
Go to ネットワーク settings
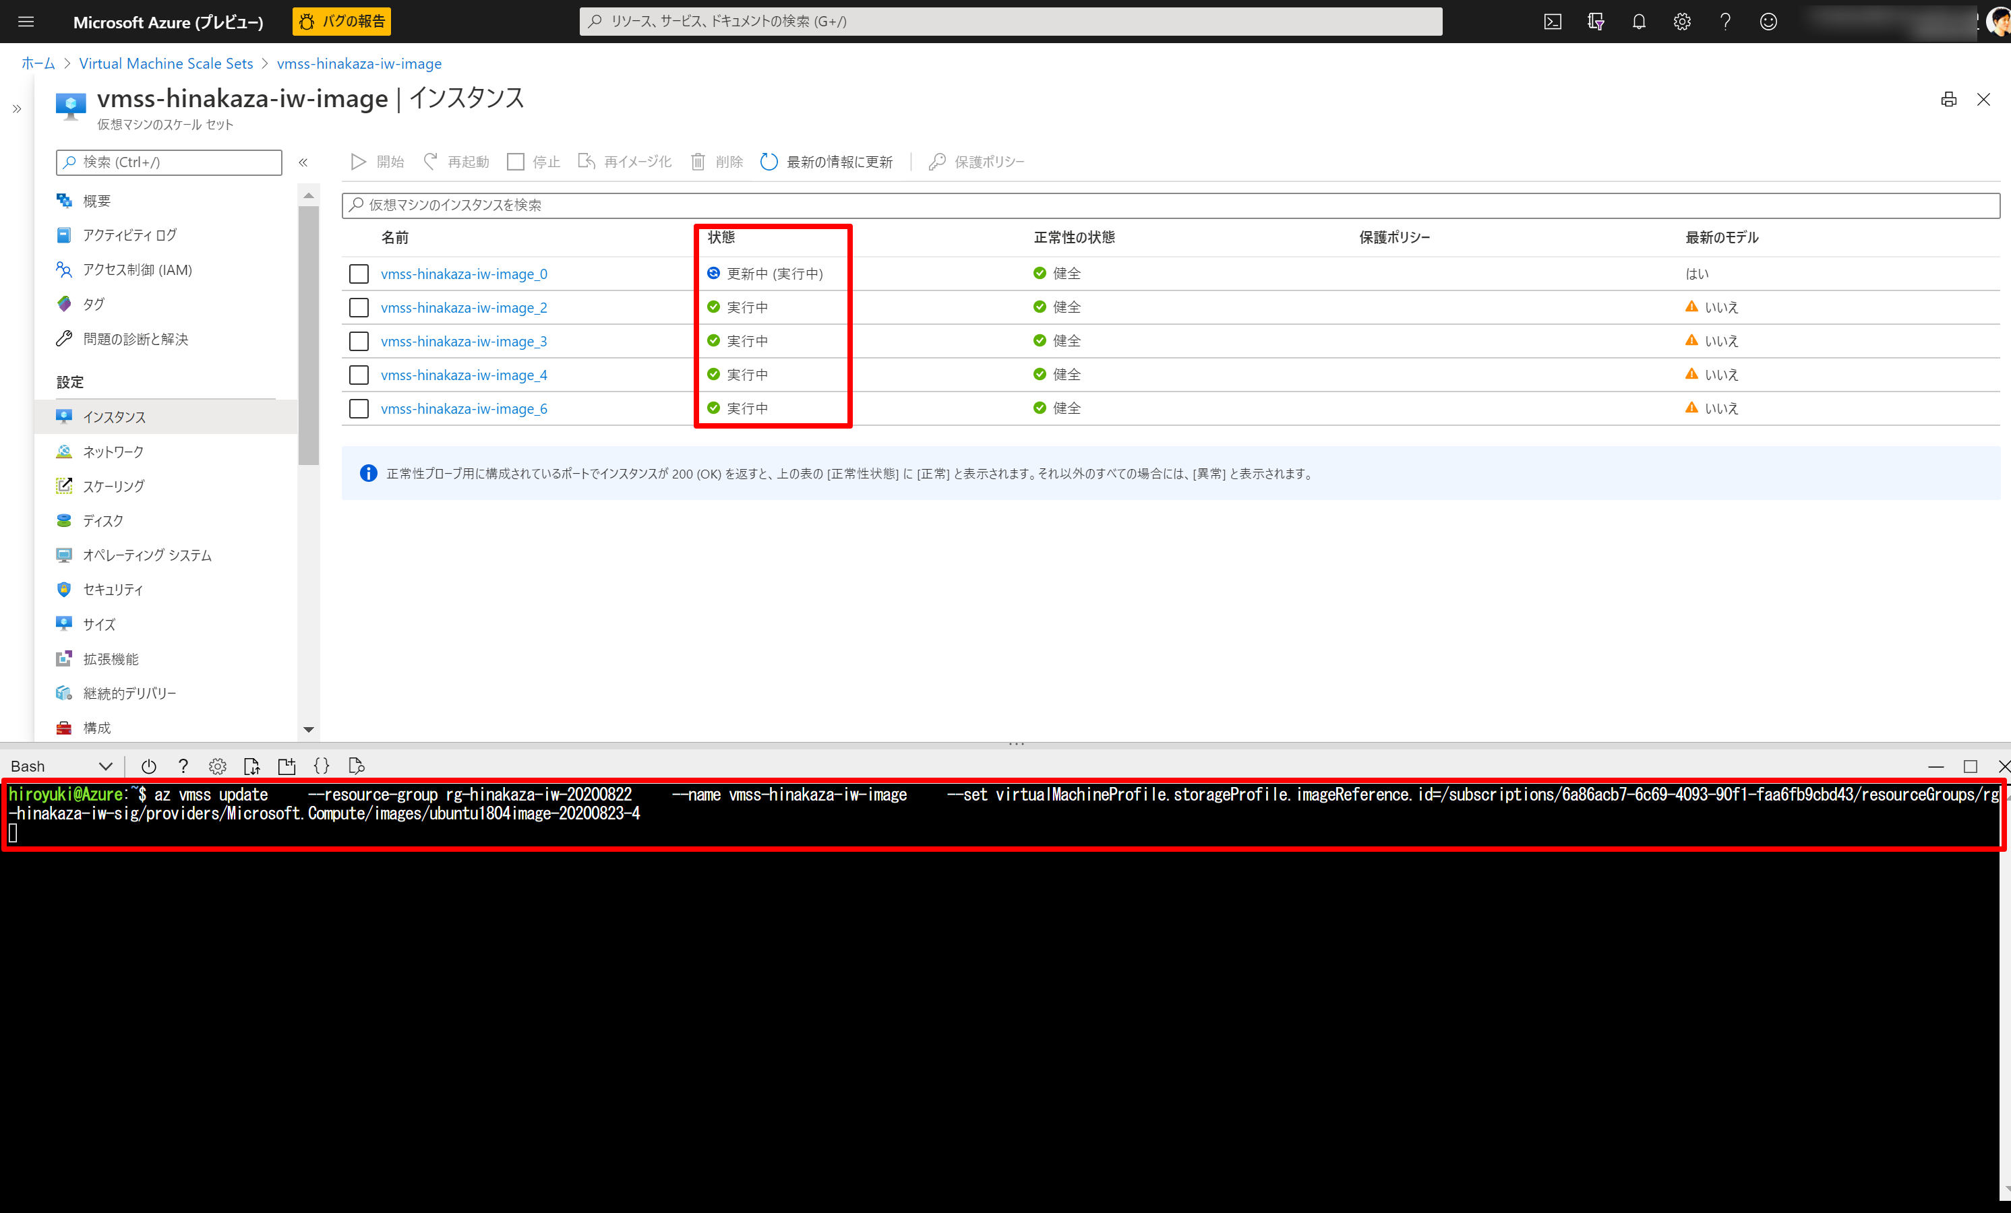113,451
